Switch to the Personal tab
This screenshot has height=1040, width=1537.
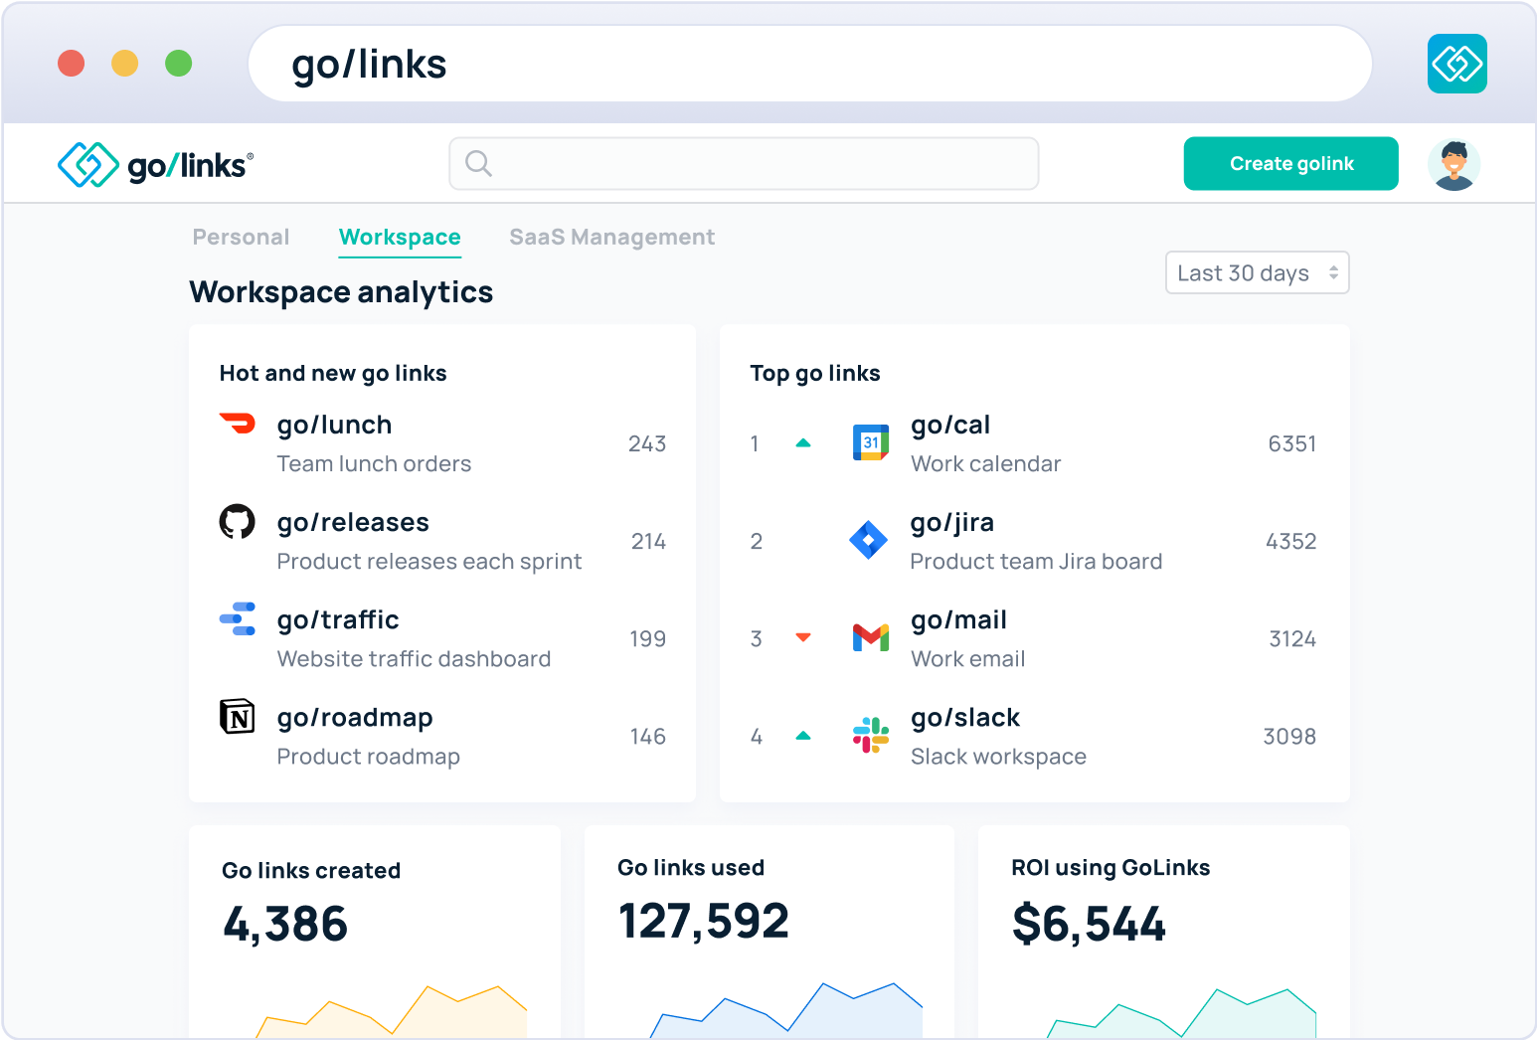tap(241, 237)
